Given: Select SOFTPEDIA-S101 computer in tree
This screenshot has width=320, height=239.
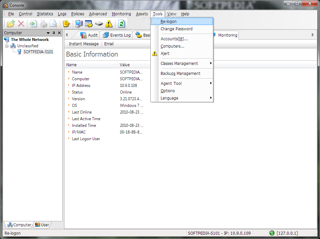Looking at the screenshot, I should (x=38, y=52).
